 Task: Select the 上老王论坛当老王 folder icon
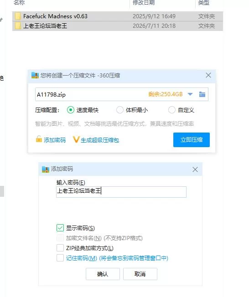[18, 26]
